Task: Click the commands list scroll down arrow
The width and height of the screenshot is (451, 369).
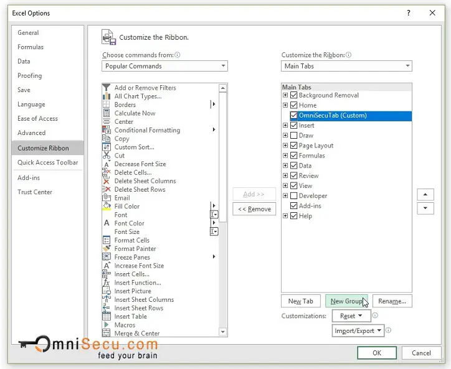Action: (x=222, y=332)
